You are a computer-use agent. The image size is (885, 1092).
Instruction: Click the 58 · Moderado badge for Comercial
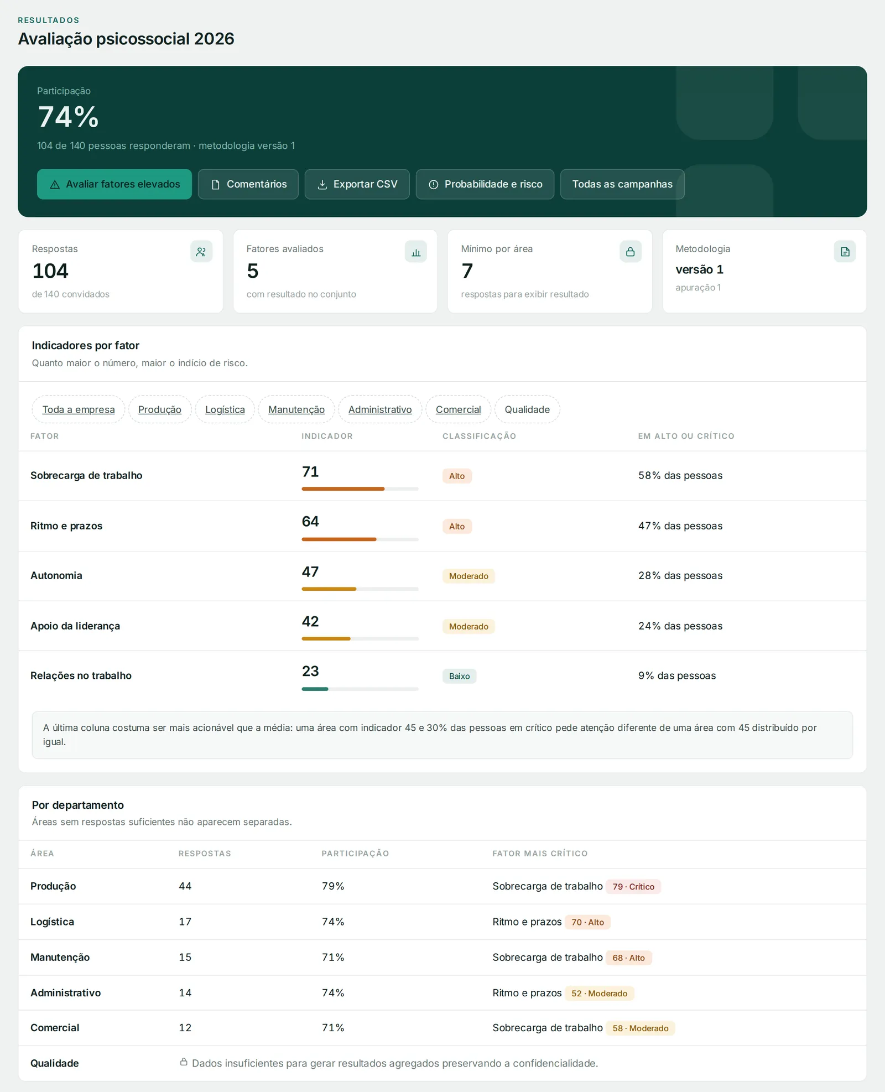641,1028
